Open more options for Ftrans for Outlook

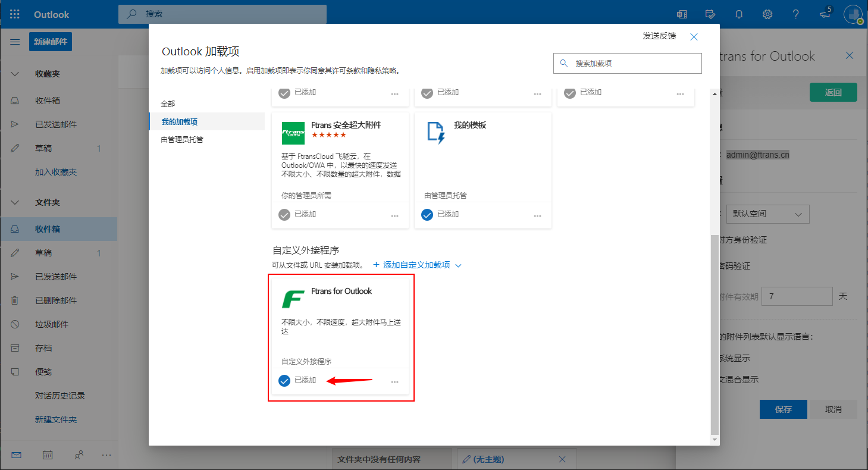coord(394,382)
